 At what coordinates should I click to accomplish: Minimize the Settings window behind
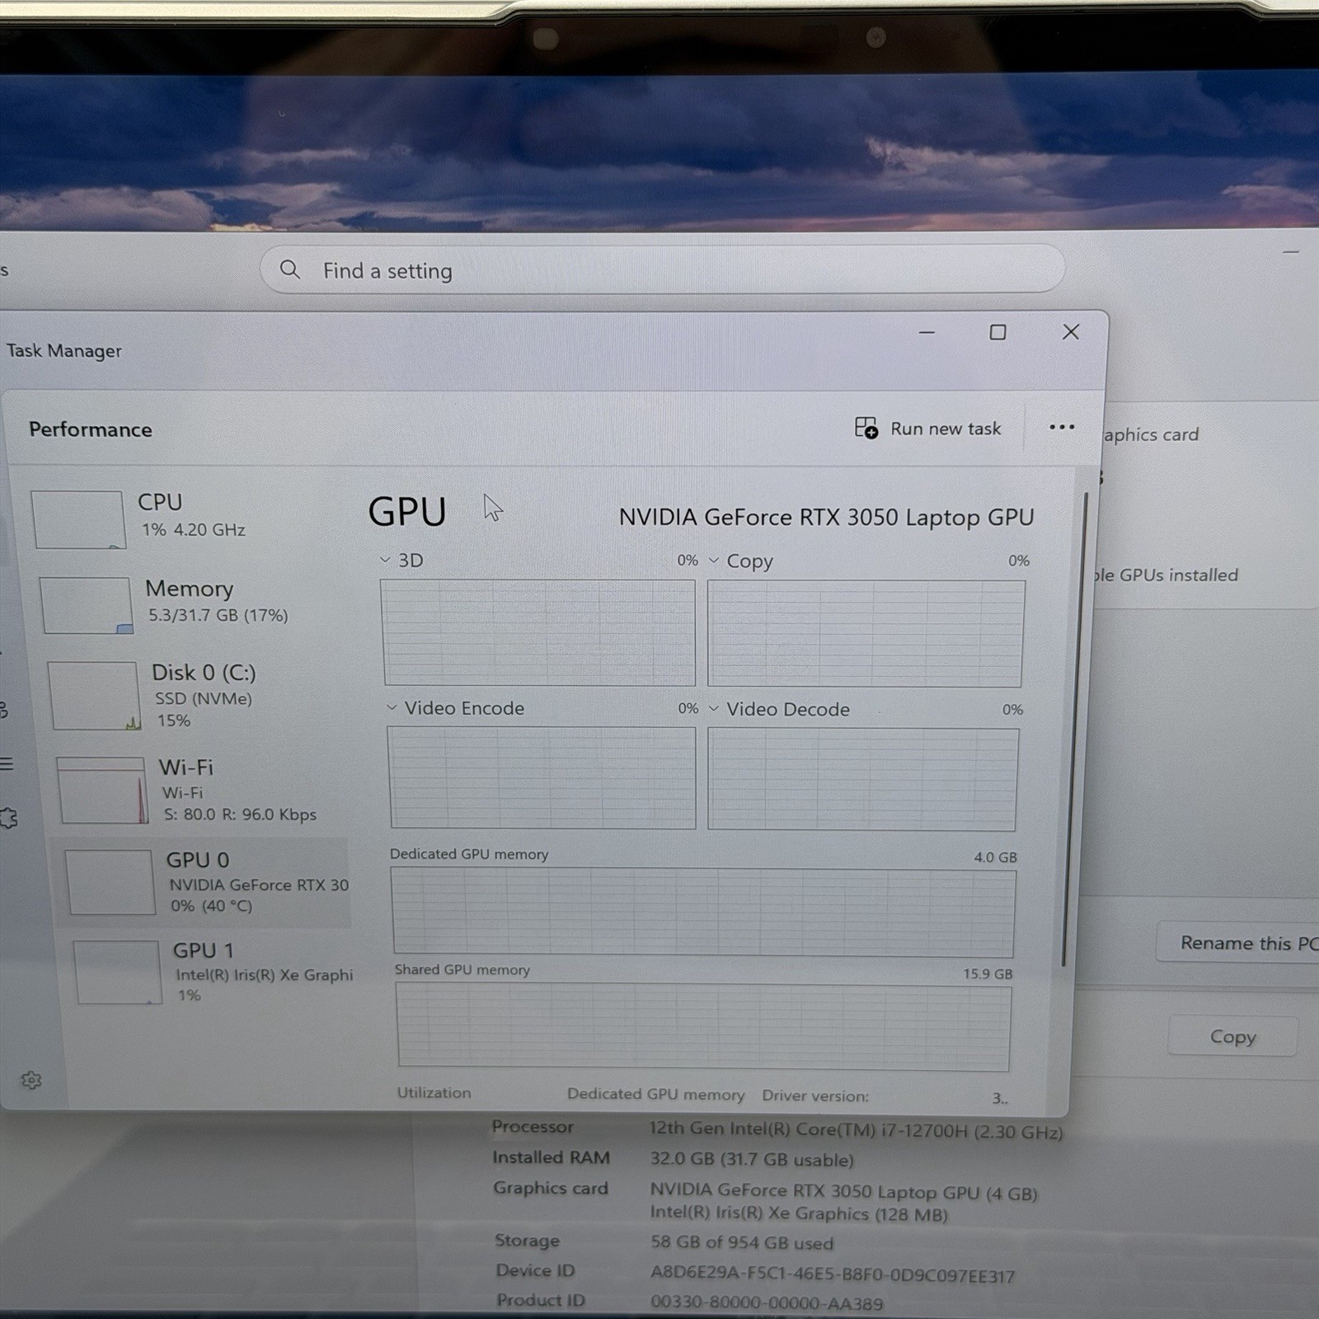1291,251
